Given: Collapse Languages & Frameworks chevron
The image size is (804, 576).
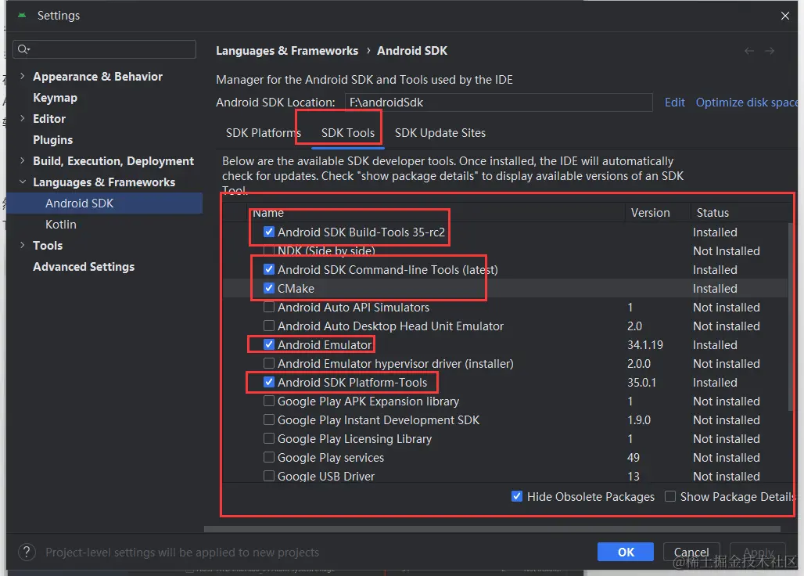Looking at the screenshot, I should pyautogui.click(x=22, y=182).
